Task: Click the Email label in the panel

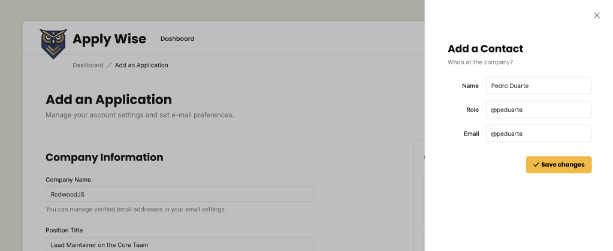Action: pos(471,134)
